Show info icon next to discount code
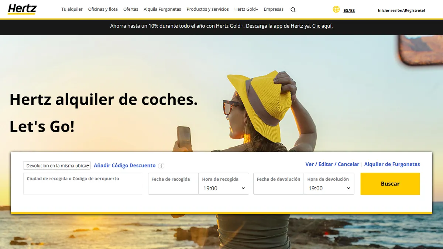Viewport: 443px width, 249px height. click(x=161, y=166)
